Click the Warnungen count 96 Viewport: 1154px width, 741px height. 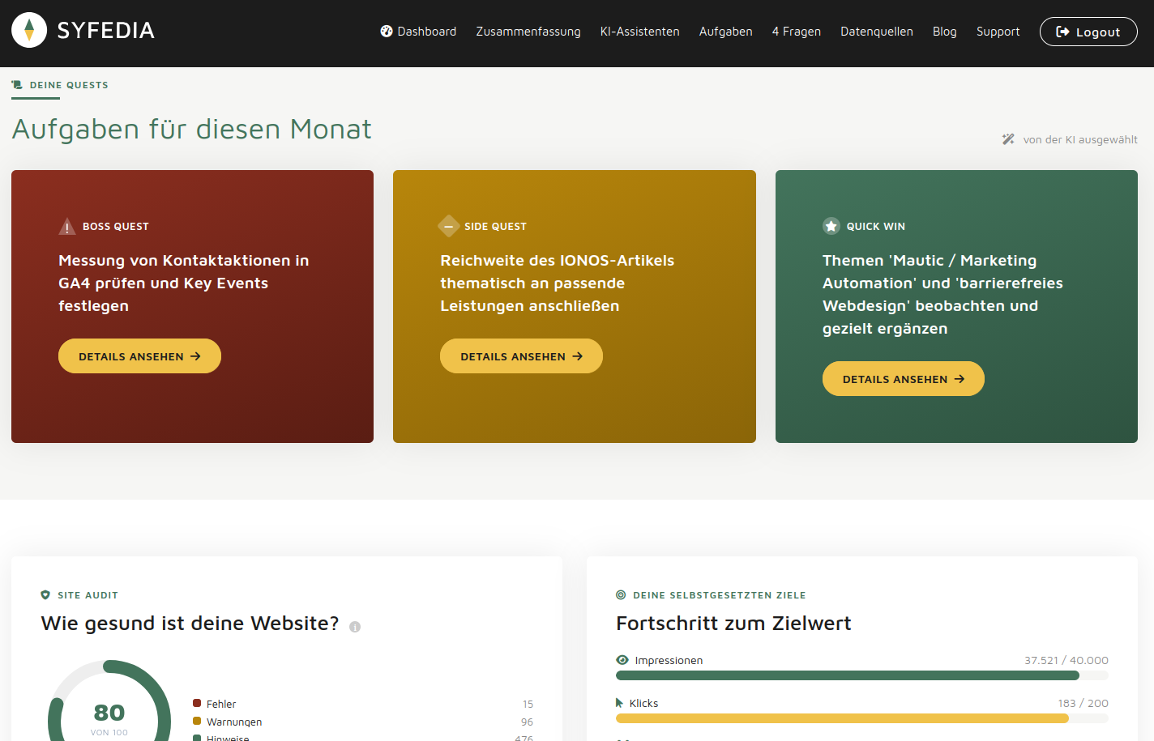(527, 722)
